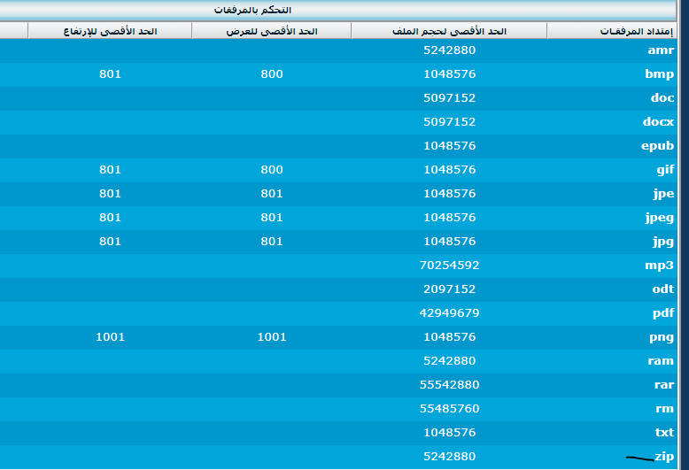This screenshot has height=470, width=689.
Task: Click the png max width value 1001
Action: (x=271, y=337)
